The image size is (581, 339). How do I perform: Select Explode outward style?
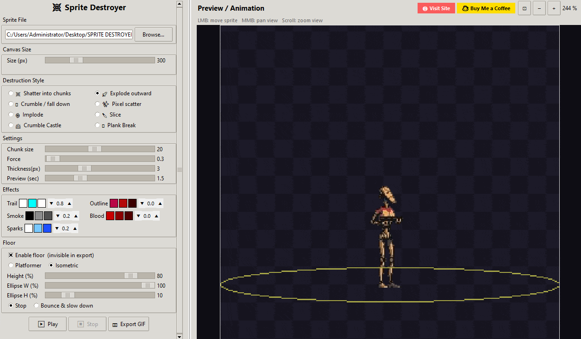[x=98, y=93]
